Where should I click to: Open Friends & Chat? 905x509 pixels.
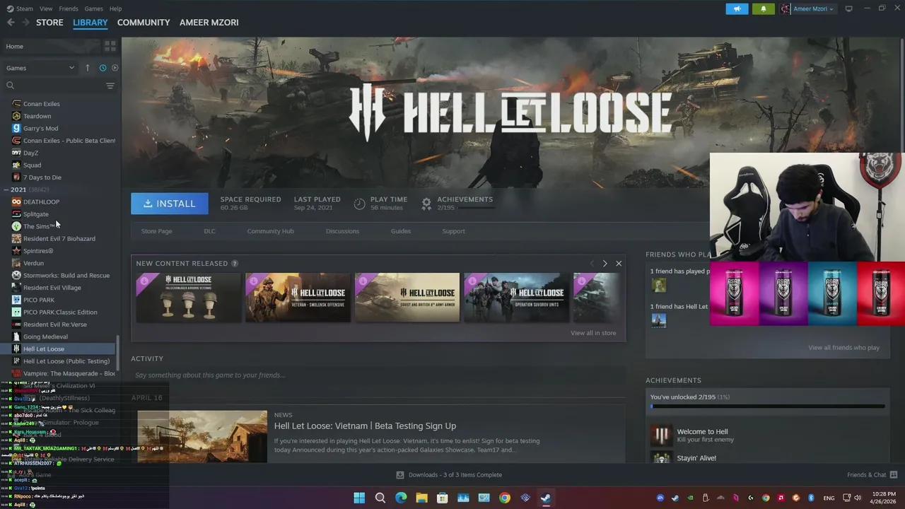872,475
